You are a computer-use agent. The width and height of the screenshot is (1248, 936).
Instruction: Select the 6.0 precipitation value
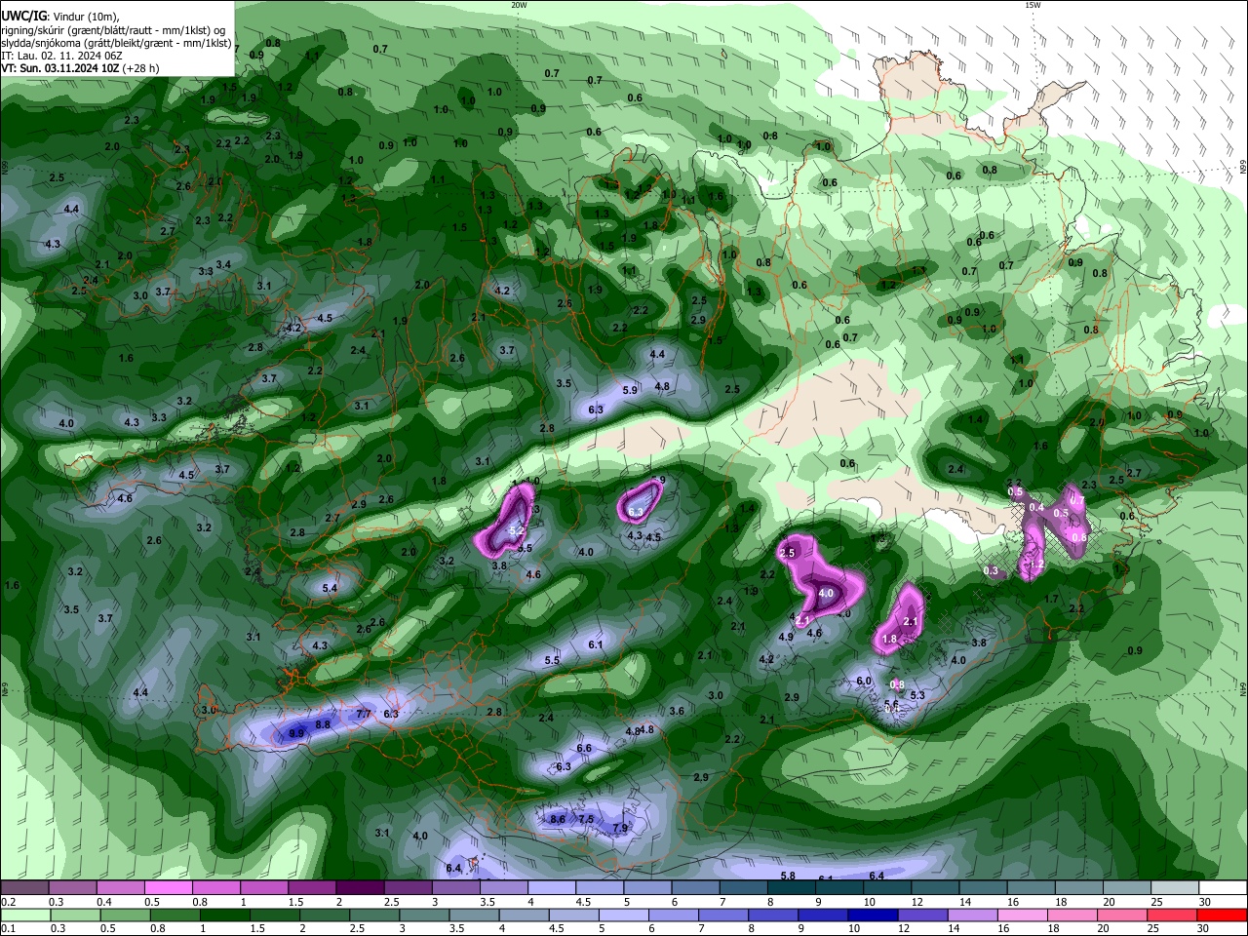(x=863, y=682)
